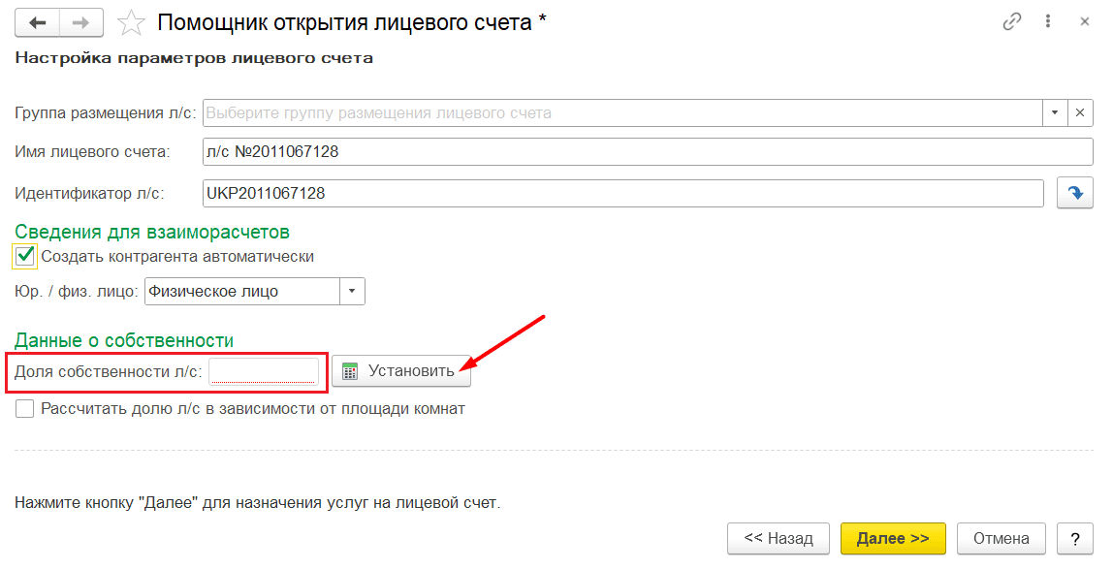Click the Идентификатор л/с text field
Screen dimensions: 1113x569
point(623,193)
